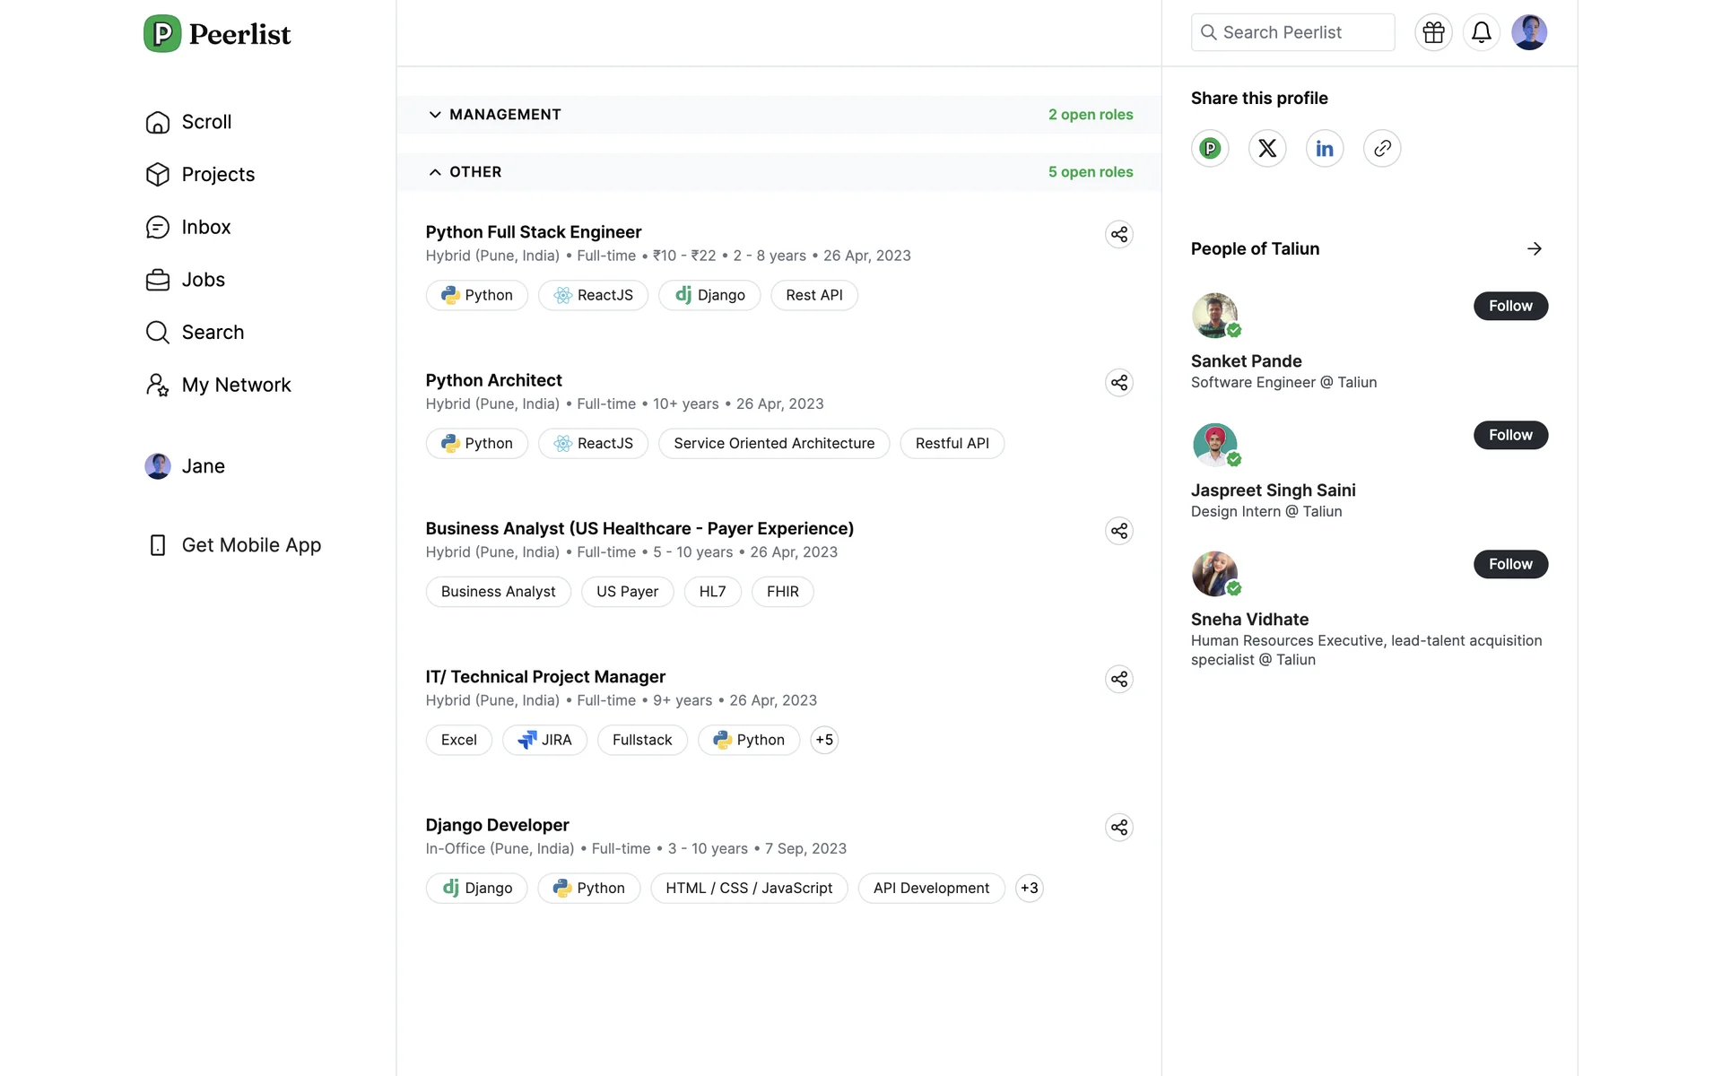Follow Sanket Pande
The image size is (1722, 1076).
click(1509, 306)
